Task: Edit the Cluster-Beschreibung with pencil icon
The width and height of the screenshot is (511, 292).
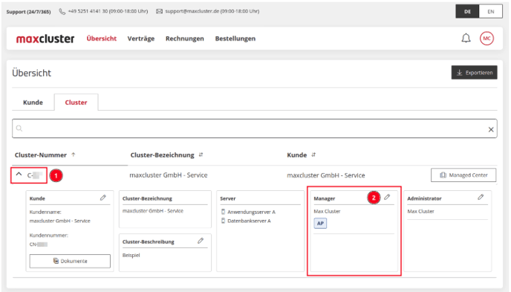Action: click(201, 241)
